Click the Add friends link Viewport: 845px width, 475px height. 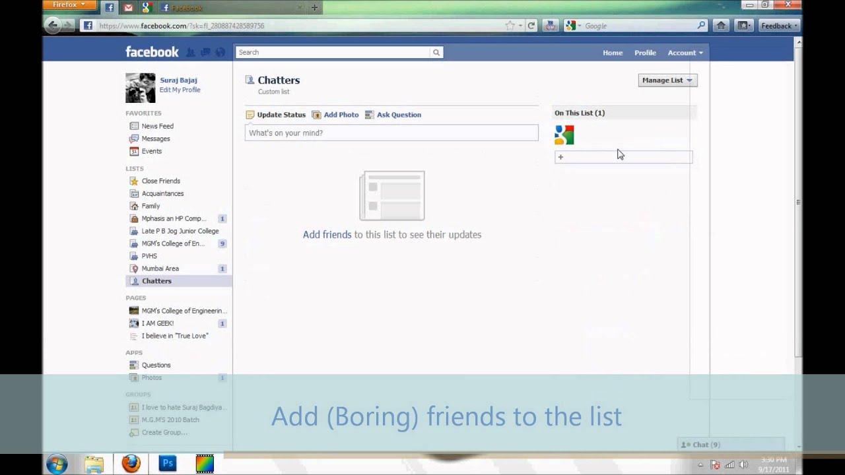click(327, 235)
